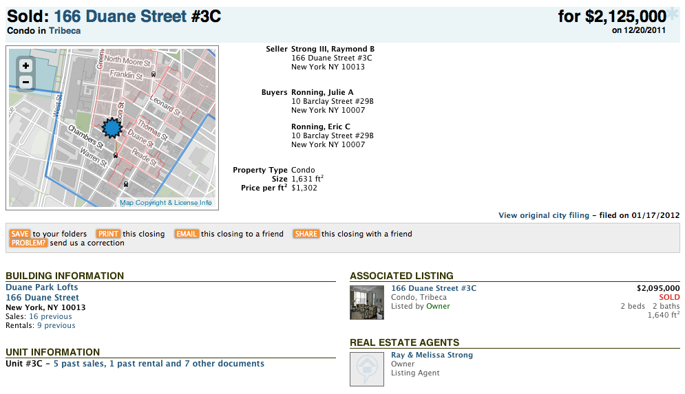The image size is (685, 394).
Task: Zoom in on the map
Action: 25,66
